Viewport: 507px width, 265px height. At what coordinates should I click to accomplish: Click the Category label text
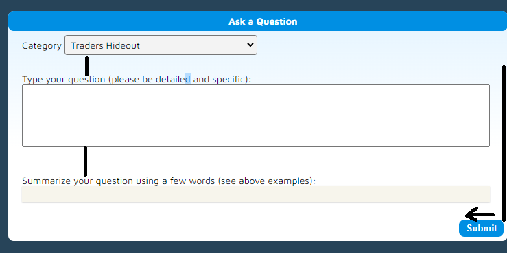[42, 45]
